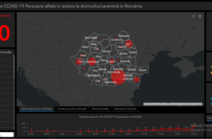This screenshot has height=139, width=212.
Task: Click the red case circle on Iași
Action: 128,44
